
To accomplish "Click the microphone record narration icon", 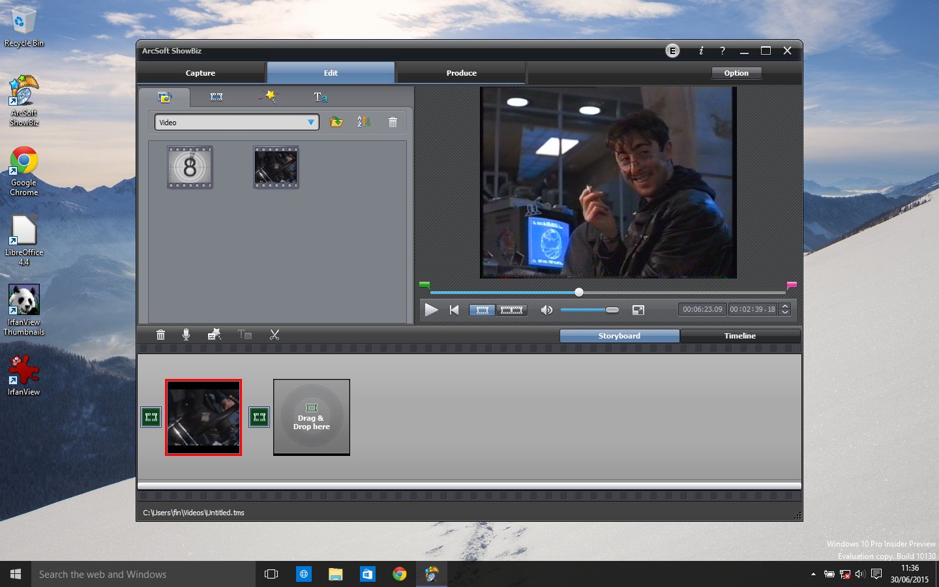I will (x=186, y=335).
